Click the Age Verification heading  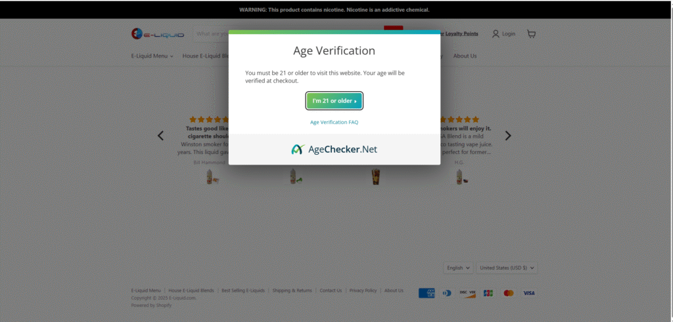(x=334, y=50)
